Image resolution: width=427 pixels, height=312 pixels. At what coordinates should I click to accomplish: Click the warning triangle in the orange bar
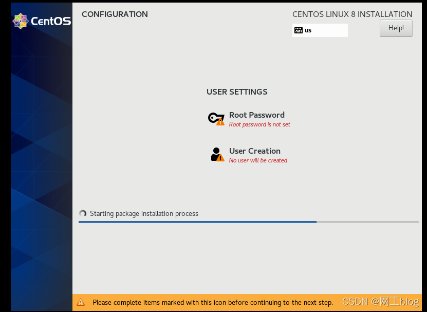81,302
